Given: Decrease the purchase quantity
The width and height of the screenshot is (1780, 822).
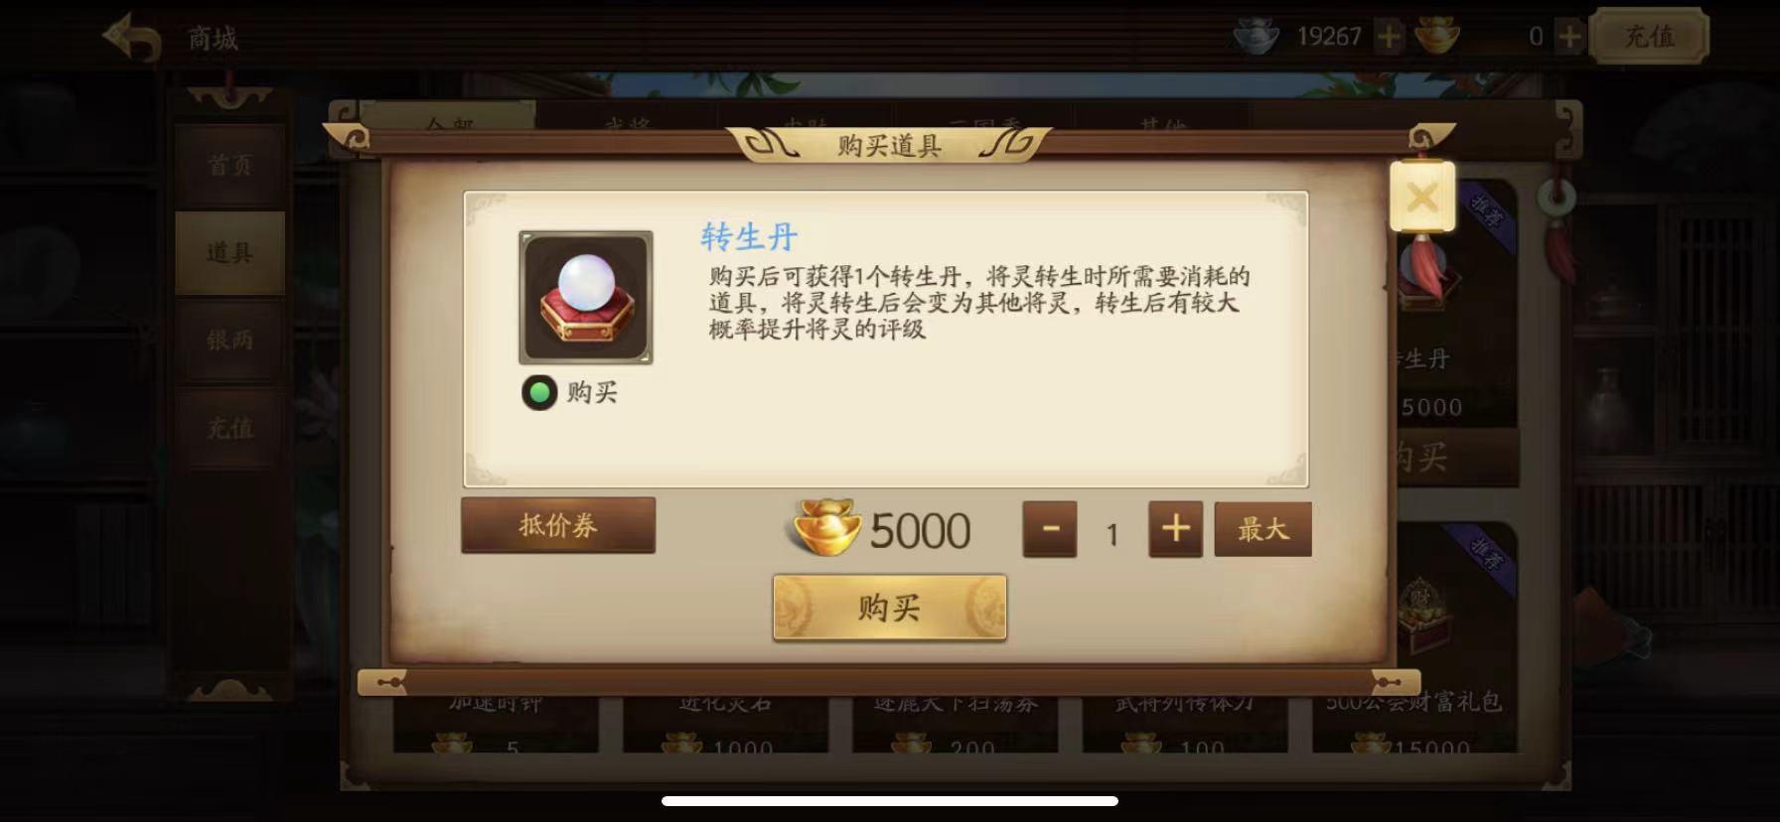Looking at the screenshot, I should tap(1050, 529).
